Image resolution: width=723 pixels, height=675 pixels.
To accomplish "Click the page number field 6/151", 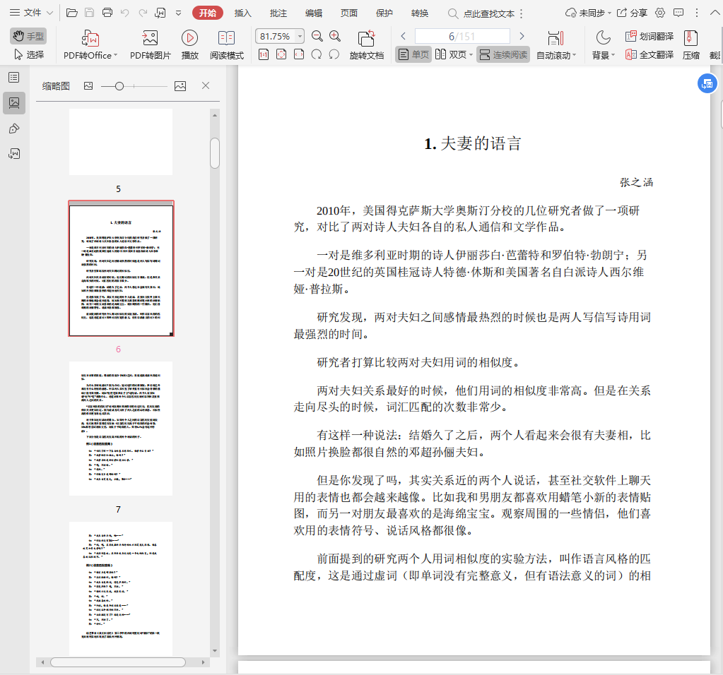I will coord(462,36).
